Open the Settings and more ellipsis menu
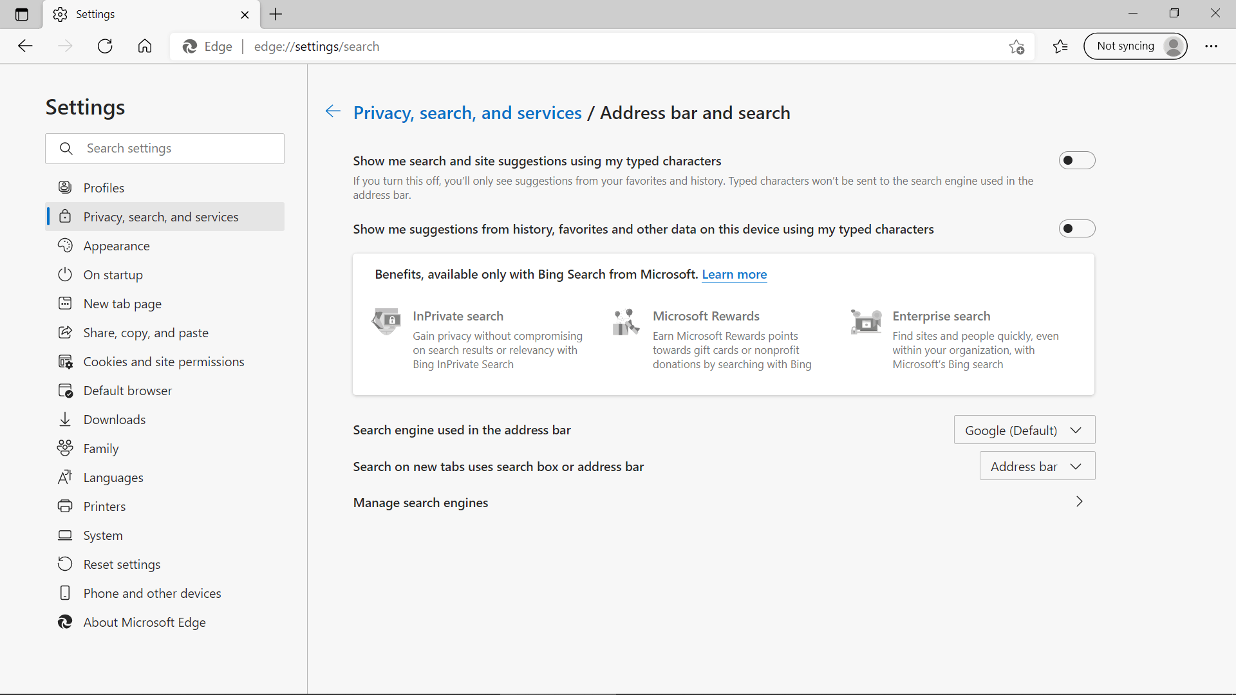Screen dimensions: 1236x695 [x=1211, y=46]
